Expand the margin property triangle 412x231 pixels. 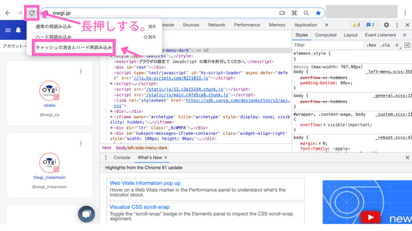[x=320, y=143]
